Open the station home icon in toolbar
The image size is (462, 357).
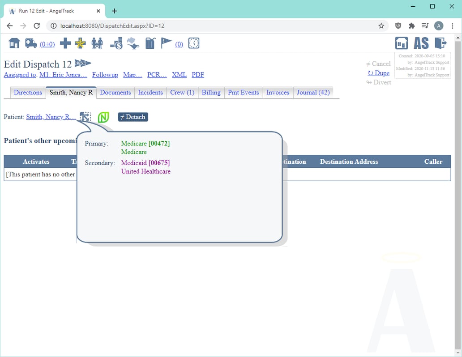point(14,43)
